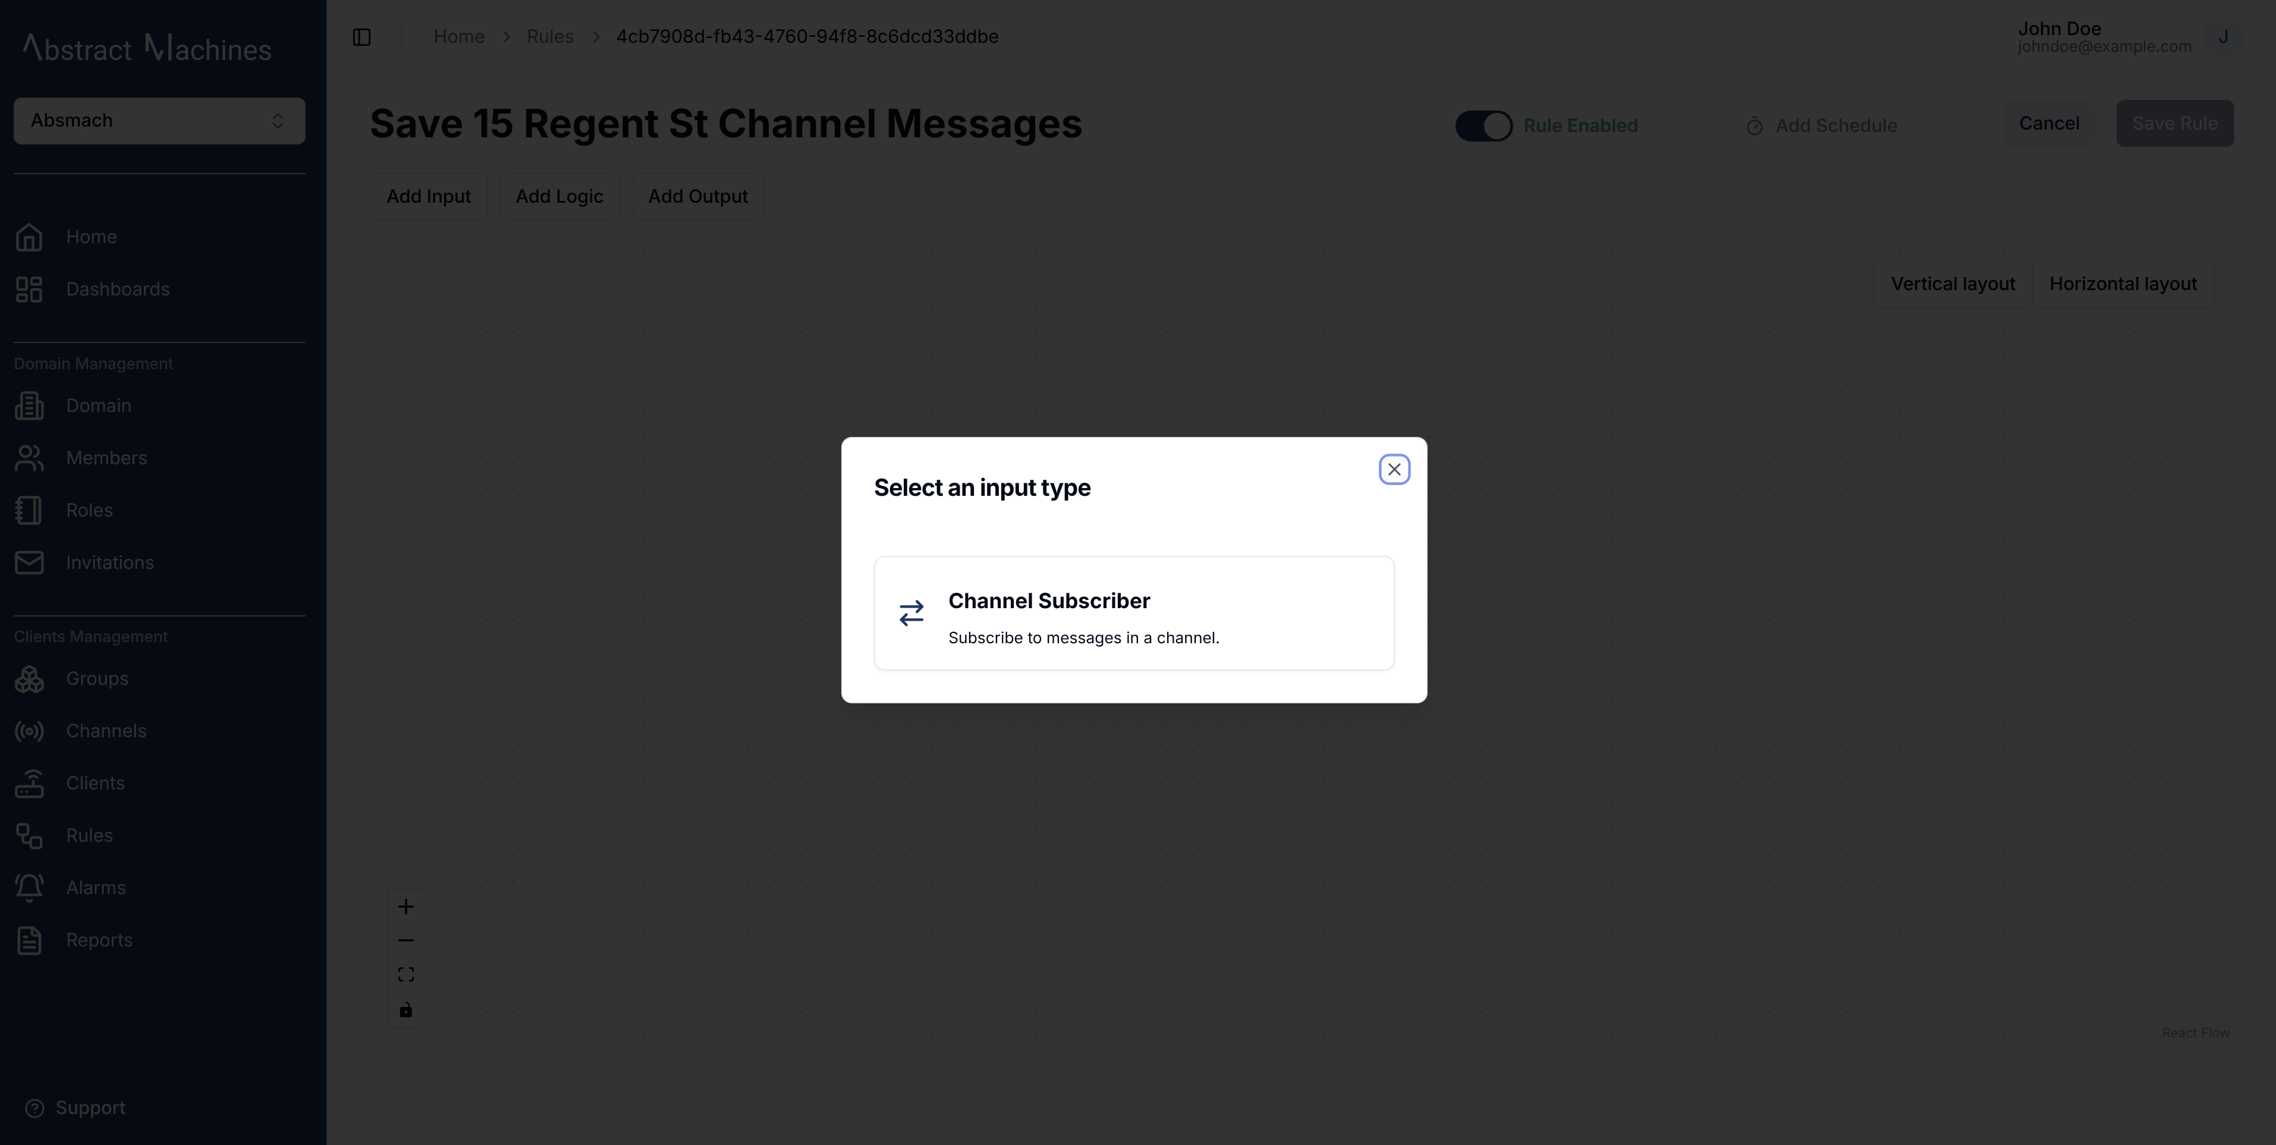Open Home in the sidebar
Viewport: 2276px width, 1145px height.
[91, 237]
